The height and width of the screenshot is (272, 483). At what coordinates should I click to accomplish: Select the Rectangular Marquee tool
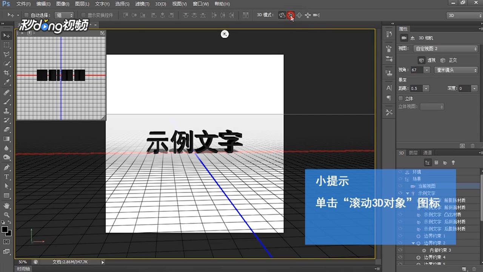click(6, 45)
